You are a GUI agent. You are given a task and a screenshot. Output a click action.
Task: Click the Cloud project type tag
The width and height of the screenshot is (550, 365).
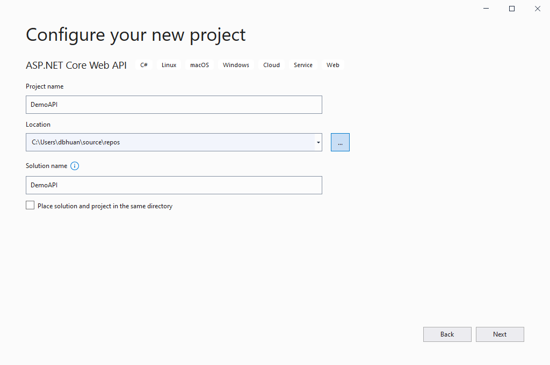pos(271,65)
